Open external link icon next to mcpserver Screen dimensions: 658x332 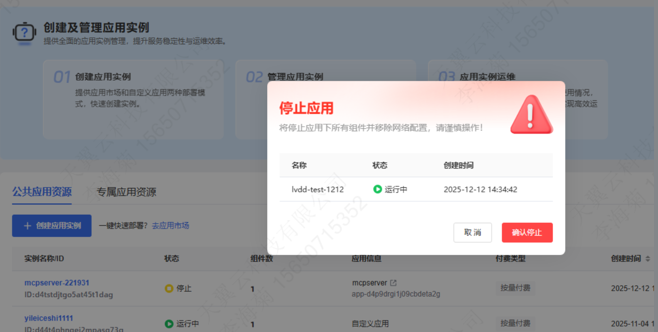click(x=393, y=283)
